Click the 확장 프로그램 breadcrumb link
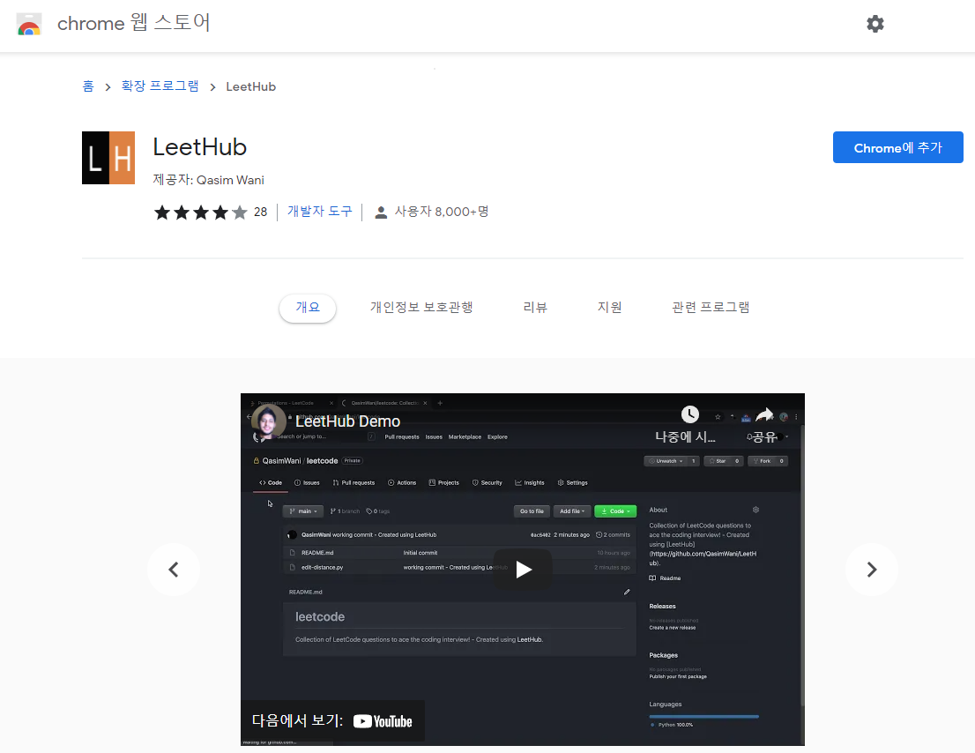 point(160,86)
